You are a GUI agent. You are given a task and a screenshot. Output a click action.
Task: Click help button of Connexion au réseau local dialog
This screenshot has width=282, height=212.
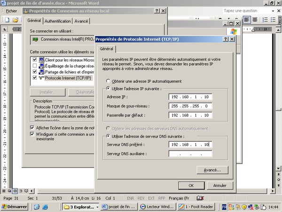(157, 11)
